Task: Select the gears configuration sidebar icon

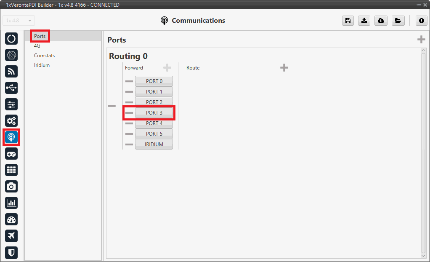Action: [x=11, y=120]
